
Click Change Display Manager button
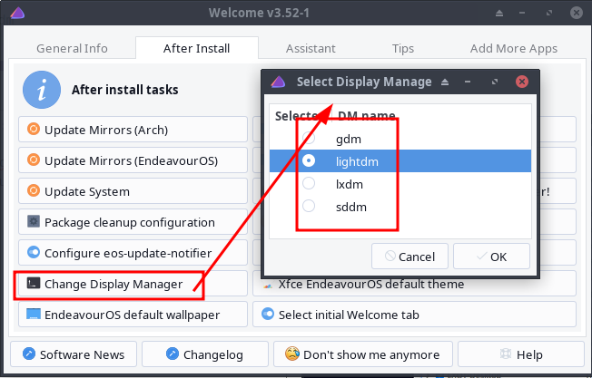133,284
